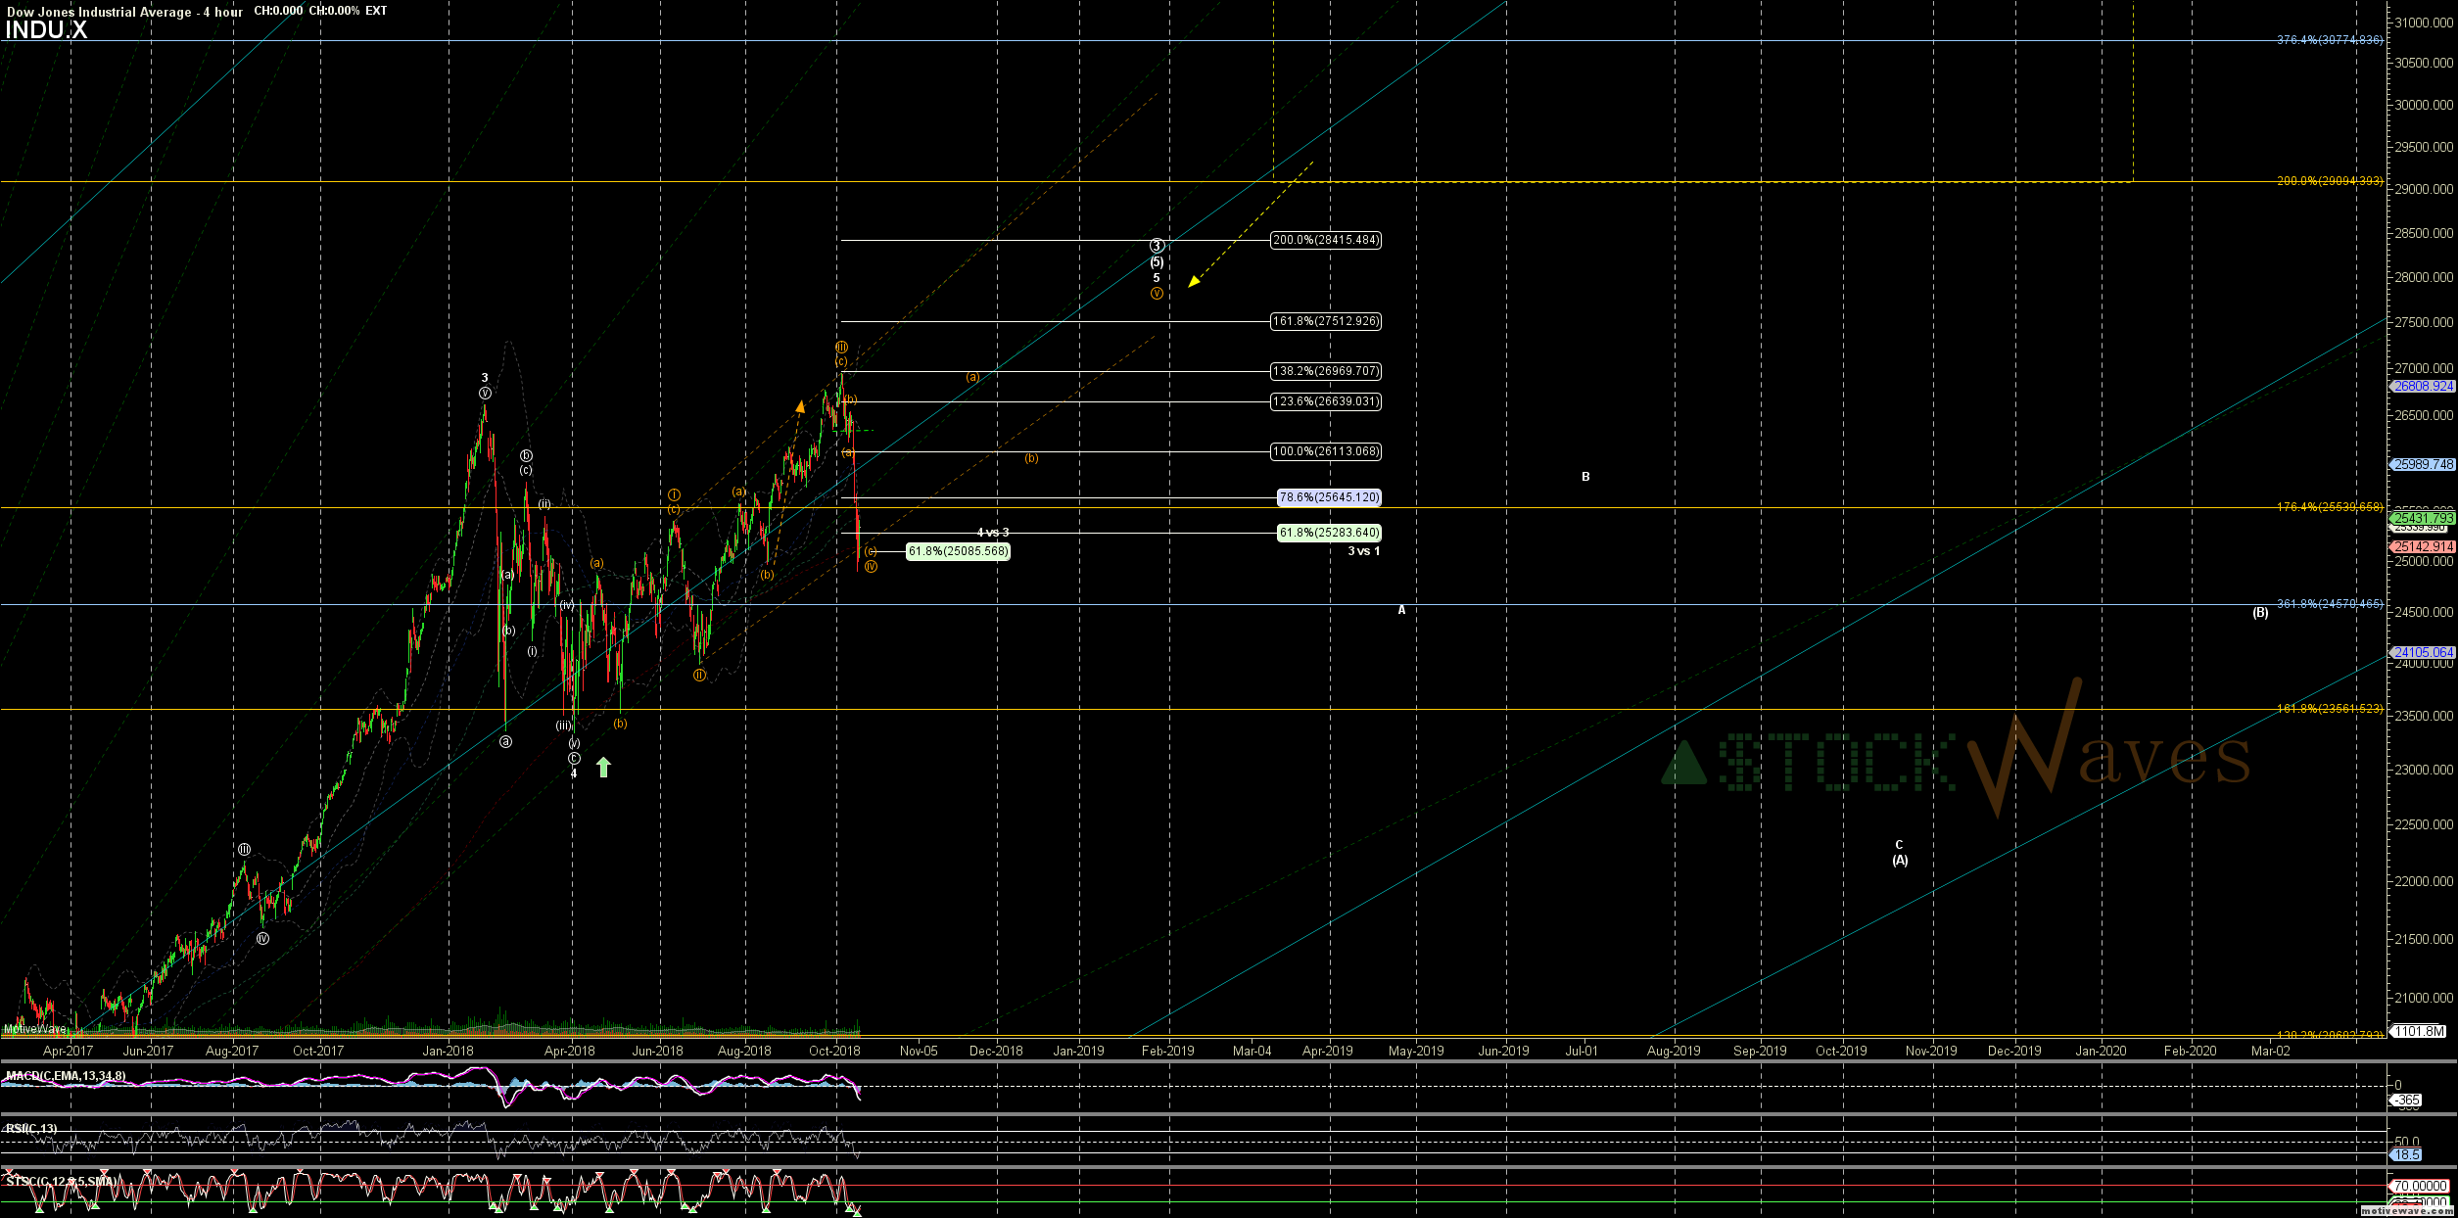Select the projected (B) wave label
Screen dimensions: 2458x1218
[x=2260, y=613]
